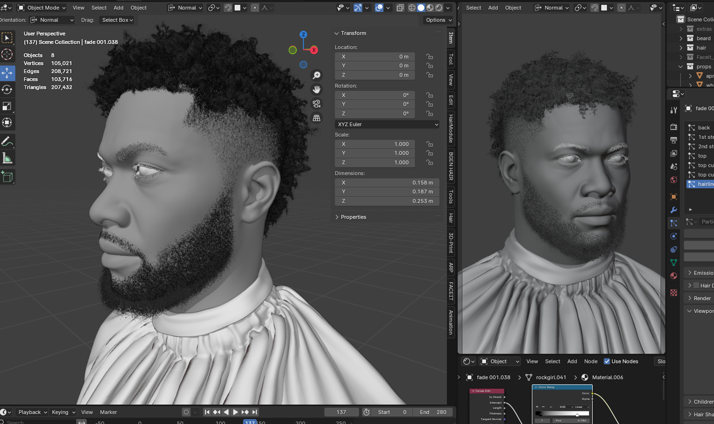
Task: Switch to the FACEIT sidebar tab
Action: (451, 291)
